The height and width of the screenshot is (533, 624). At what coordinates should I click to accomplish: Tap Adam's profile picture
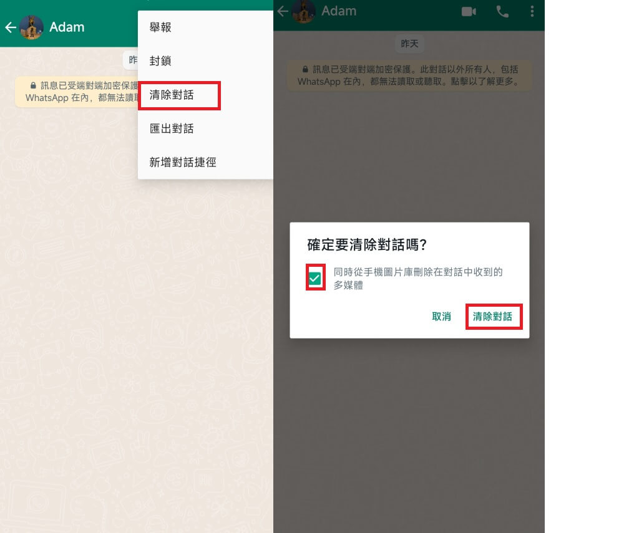(x=303, y=11)
